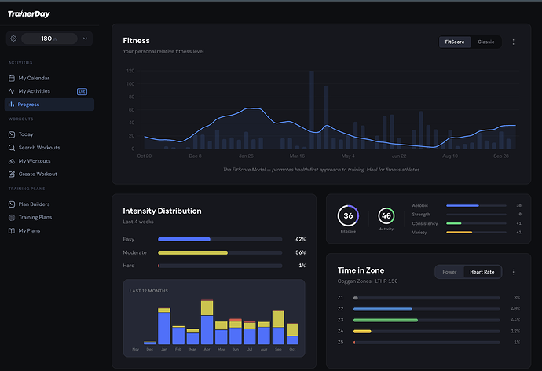
Task: Select Power in Time in Zone
Action: [x=449, y=272]
